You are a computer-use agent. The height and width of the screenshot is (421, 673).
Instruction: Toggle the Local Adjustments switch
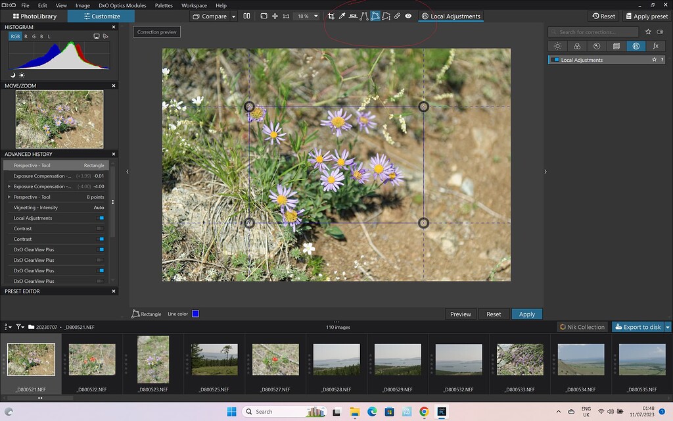555,59
